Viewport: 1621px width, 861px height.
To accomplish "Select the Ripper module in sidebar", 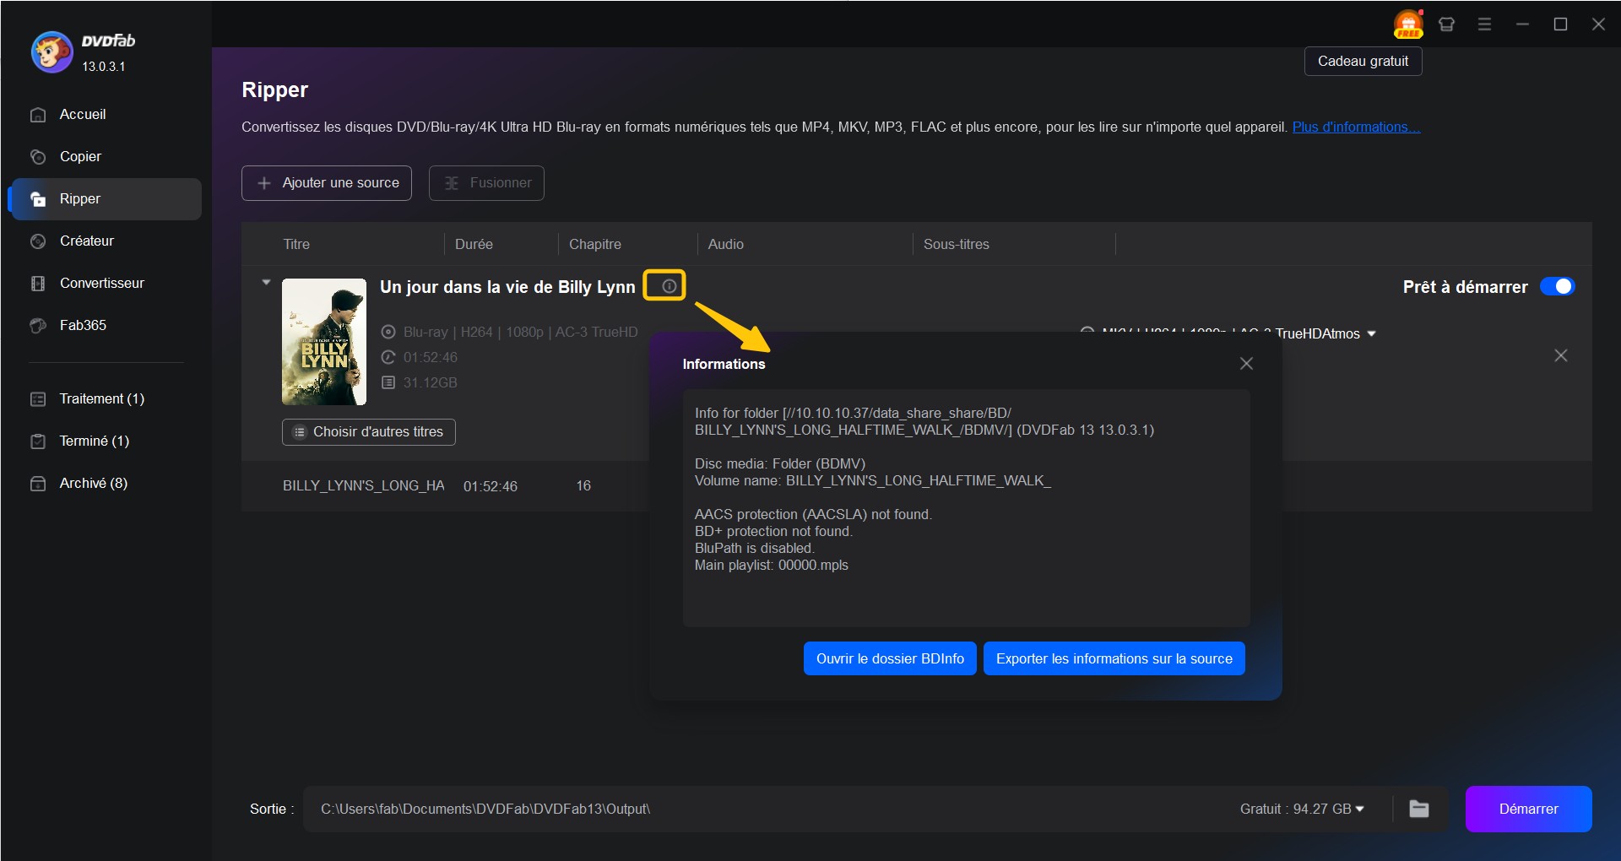I will pyautogui.click(x=105, y=198).
